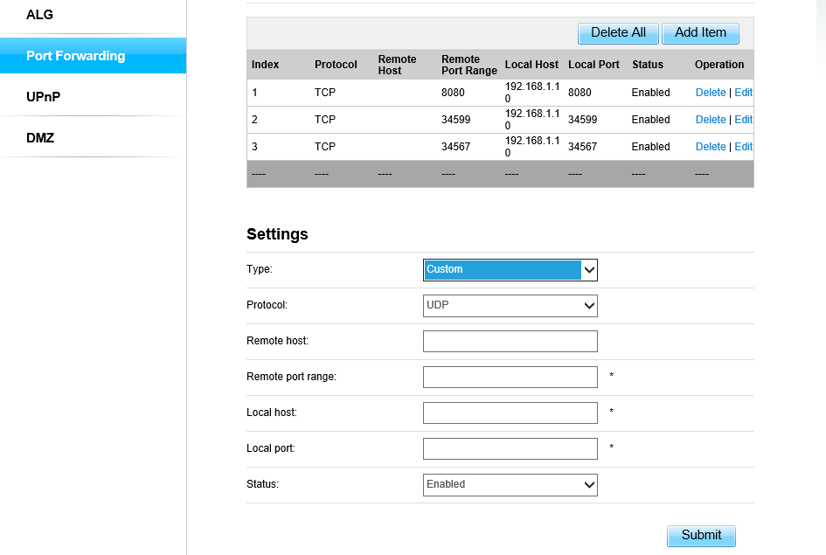Open the Type dropdown
The height and width of the screenshot is (555, 826).
[510, 269]
